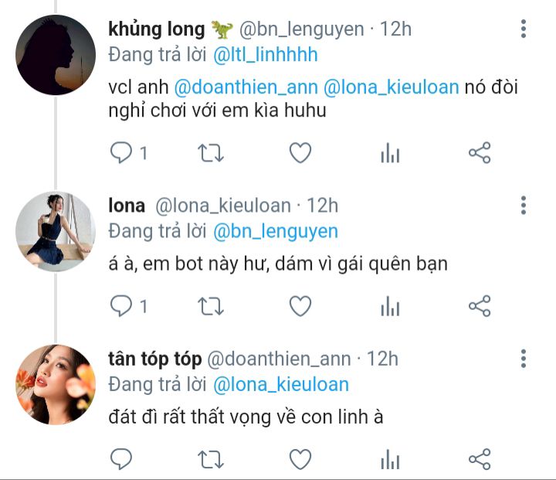556x480 pixels.
Task: Share khủng long's tweet
Action: [x=480, y=153]
